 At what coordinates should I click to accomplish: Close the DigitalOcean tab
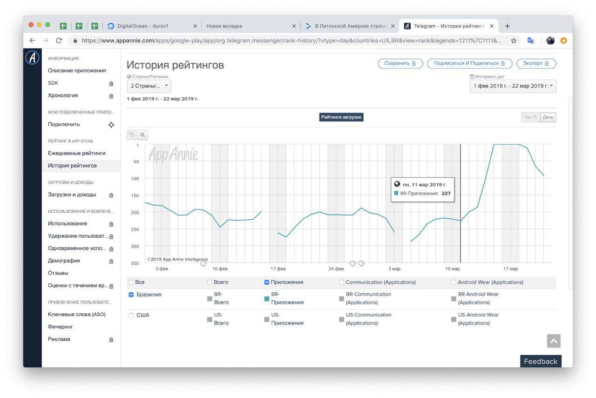pos(195,26)
